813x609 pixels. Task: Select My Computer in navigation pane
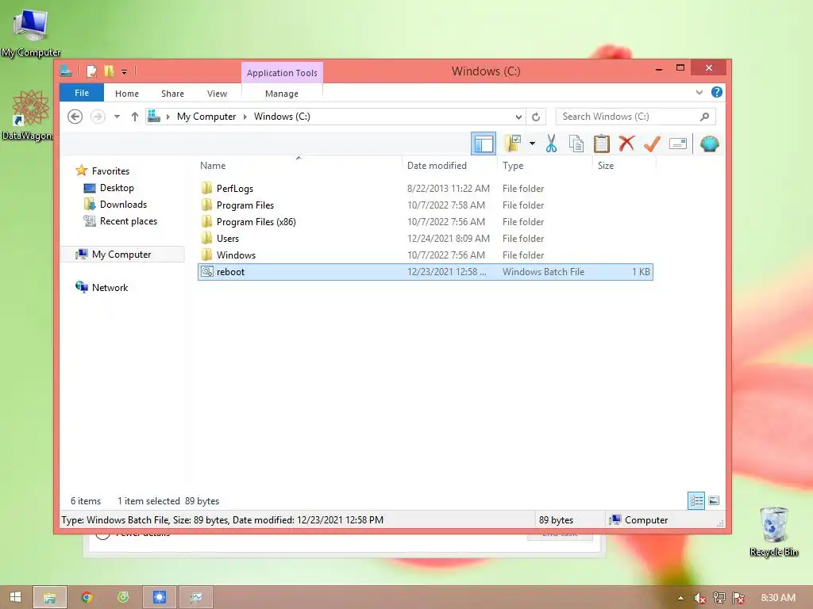coord(121,255)
